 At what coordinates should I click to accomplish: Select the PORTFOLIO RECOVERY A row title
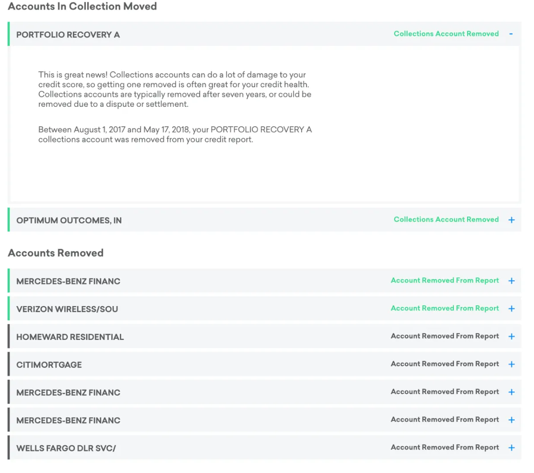68,35
